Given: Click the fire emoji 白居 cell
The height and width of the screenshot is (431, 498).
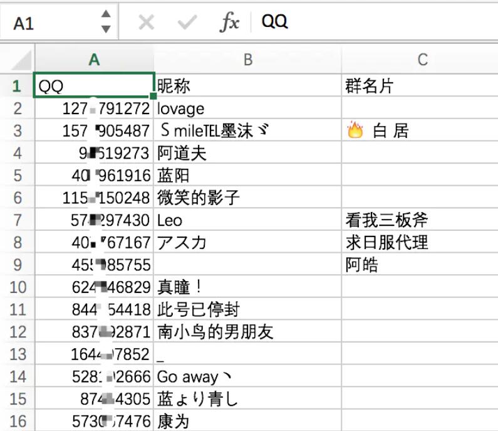Looking at the screenshot, I should pos(420,130).
